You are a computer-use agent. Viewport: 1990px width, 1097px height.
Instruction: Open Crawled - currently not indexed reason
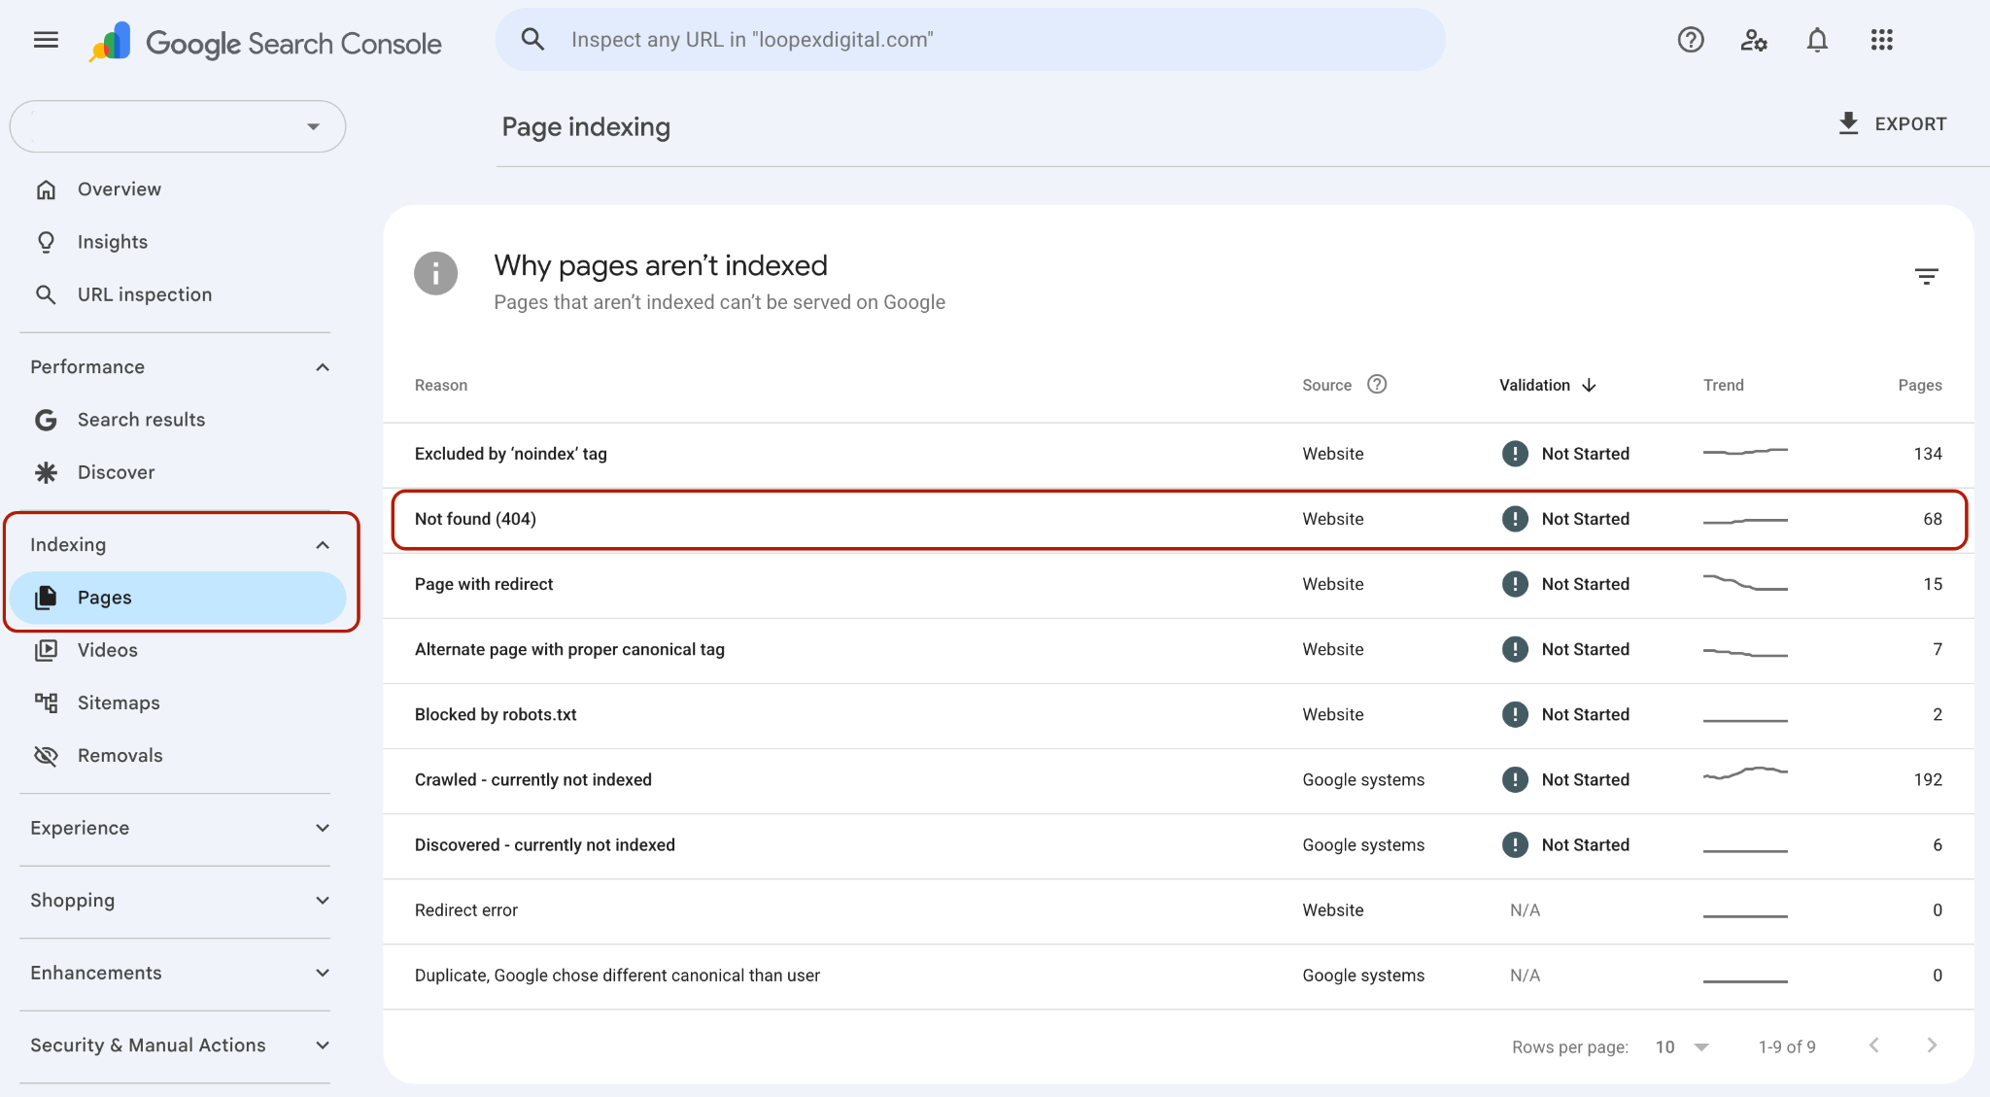[532, 779]
